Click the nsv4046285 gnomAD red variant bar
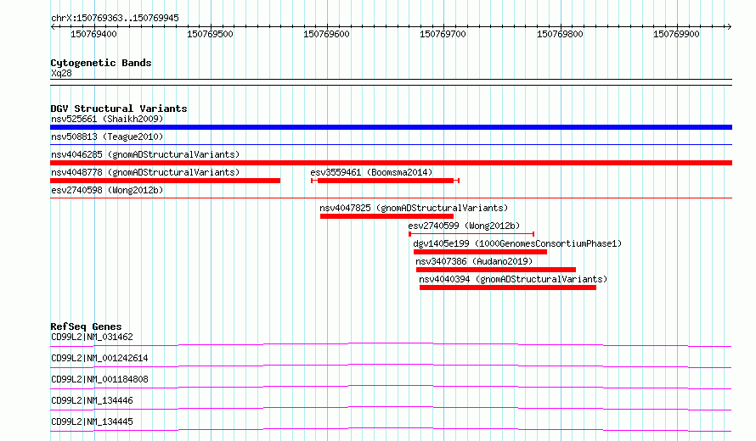The height and width of the screenshot is (441, 756). [391, 163]
